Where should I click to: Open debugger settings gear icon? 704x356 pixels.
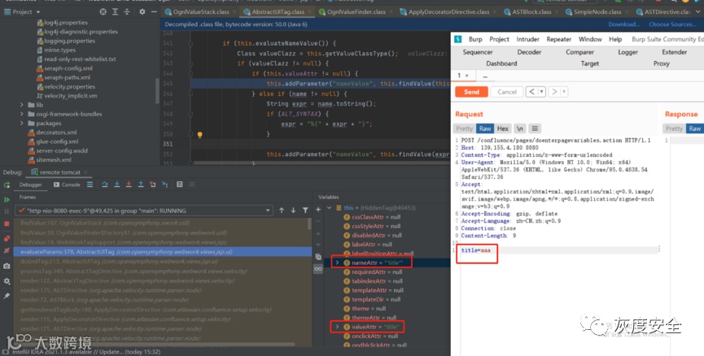click(x=7, y=281)
